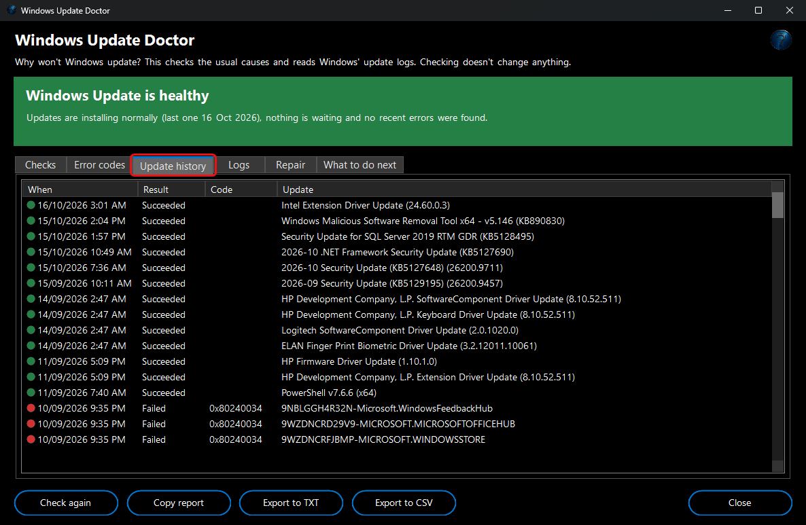Click green status dot for PowerShell v7.6.6 row
The image size is (806, 525).
pos(31,393)
